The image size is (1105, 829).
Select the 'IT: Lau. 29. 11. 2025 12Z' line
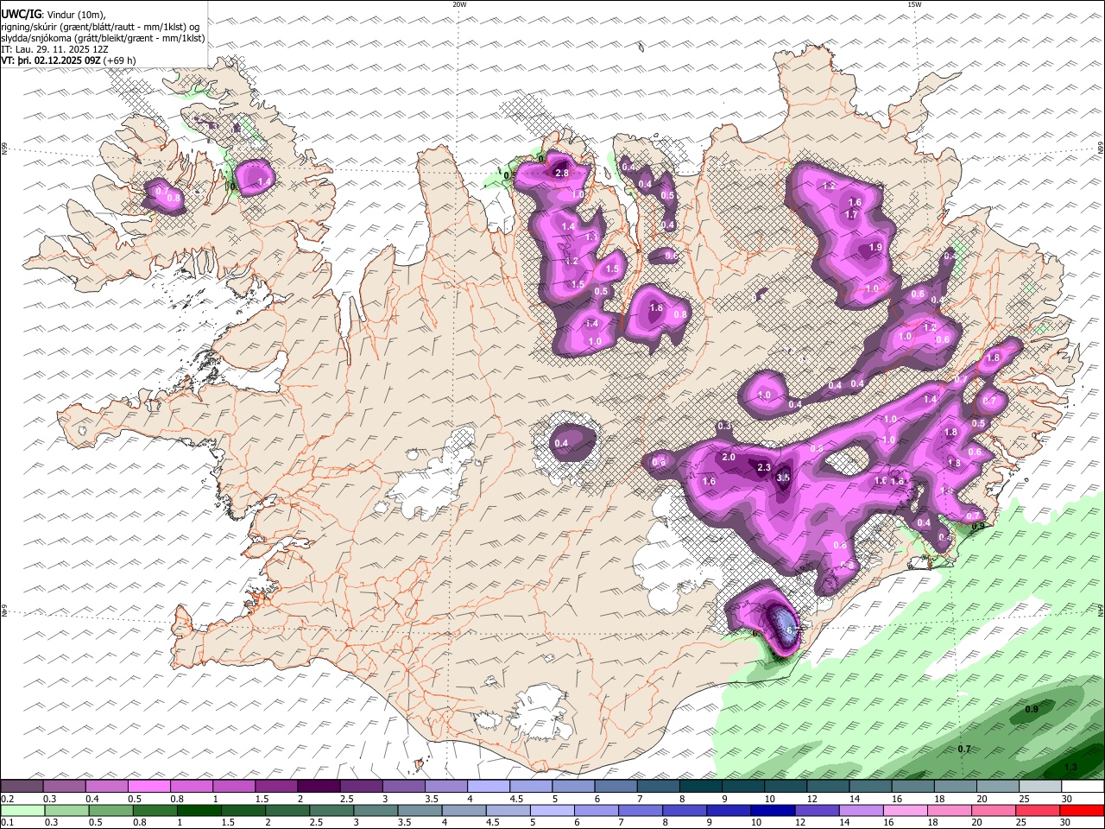click(x=55, y=49)
